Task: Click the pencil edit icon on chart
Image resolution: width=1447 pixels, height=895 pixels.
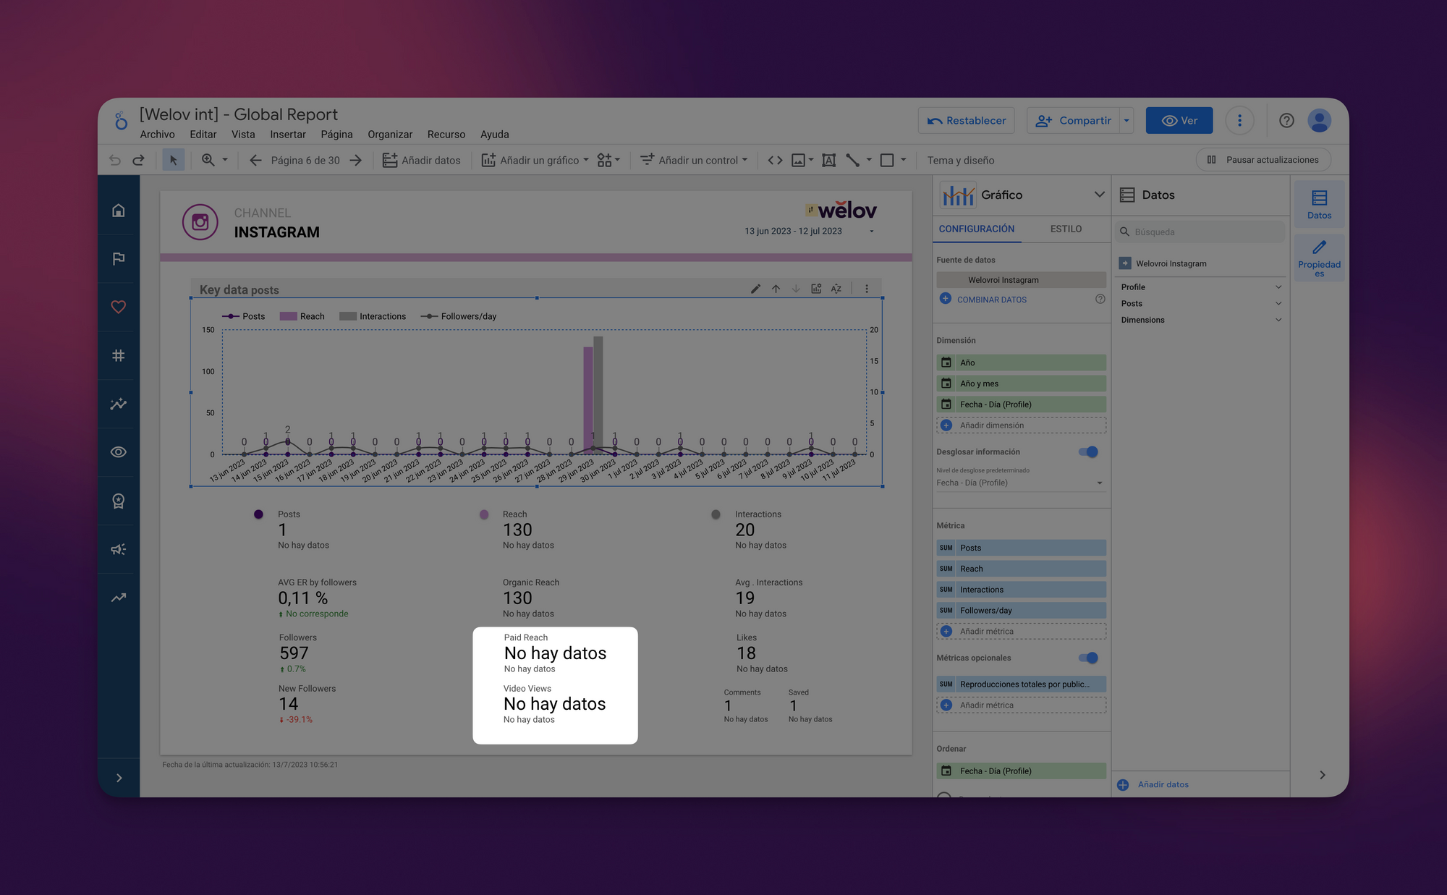Action: click(755, 289)
